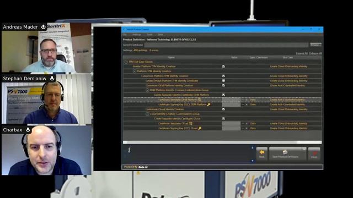Click the certificate icon beside Certificate Template OEM Platform
The width and height of the screenshot is (353, 198).
(x=199, y=100)
